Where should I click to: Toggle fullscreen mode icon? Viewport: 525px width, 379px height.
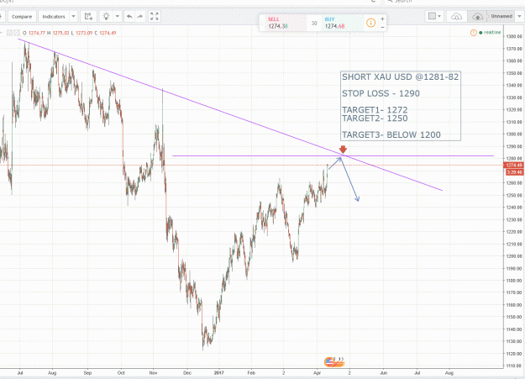point(155,17)
